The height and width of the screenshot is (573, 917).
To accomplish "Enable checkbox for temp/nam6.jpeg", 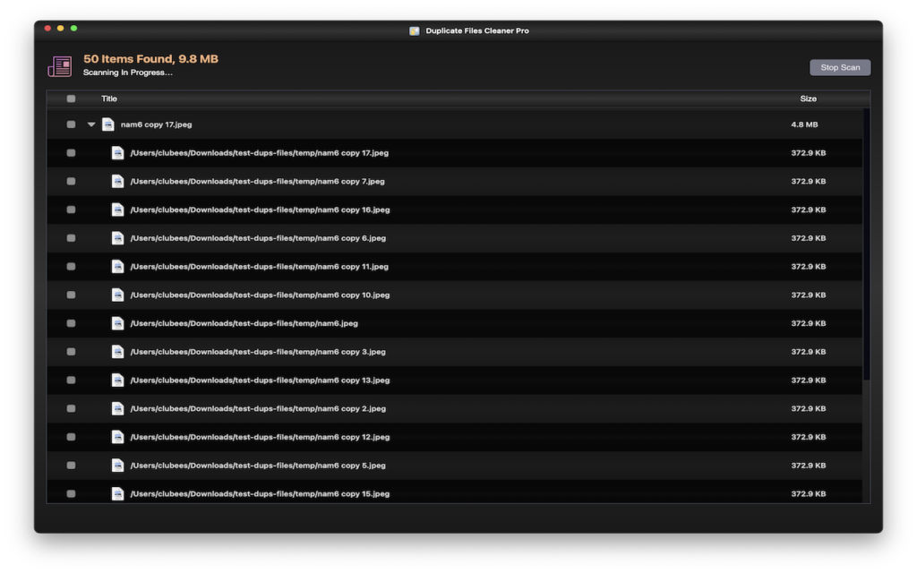I will (71, 323).
